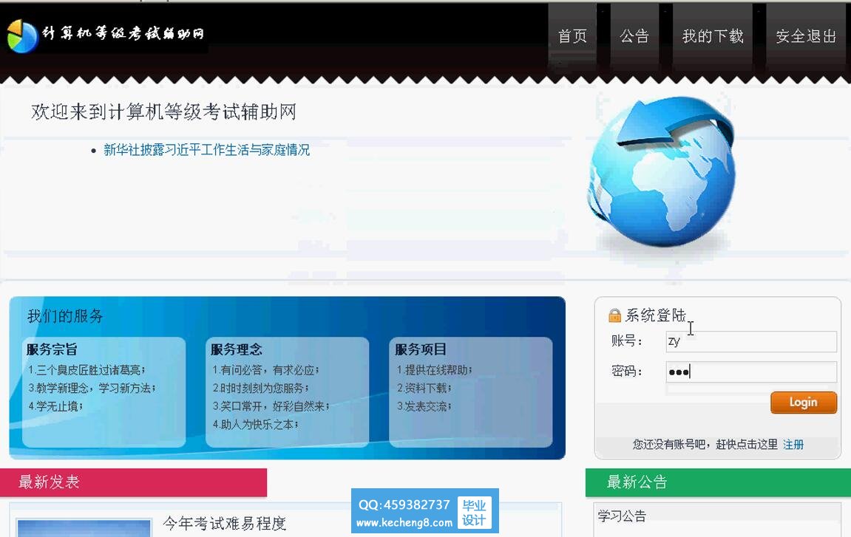Click the lock icon beside 系统登陆

[x=614, y=315]
